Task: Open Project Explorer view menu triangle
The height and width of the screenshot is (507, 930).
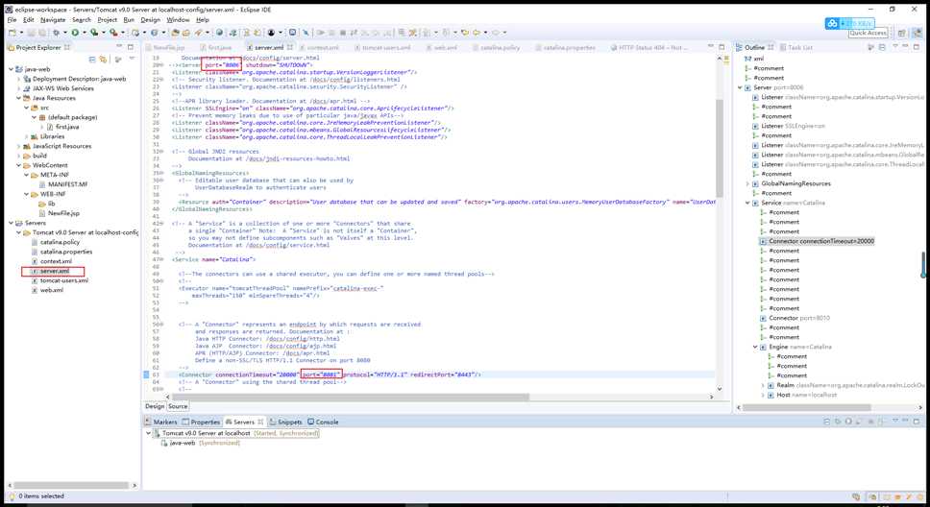Action: (x=132, y=60)
